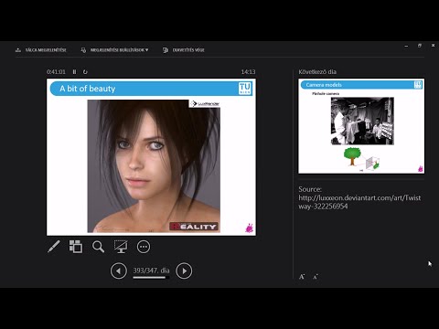The image size is (439, 329).
Task: Decrease notes text size
Action: [316, 277]
